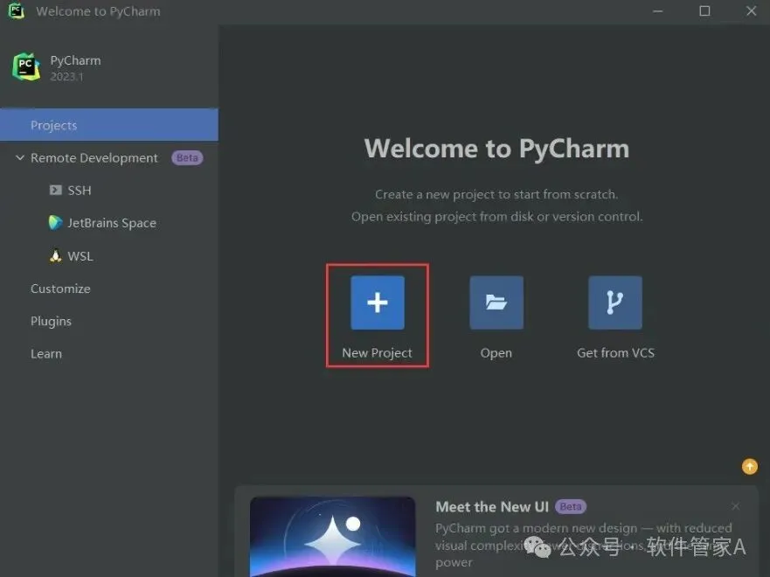Switch to the Projects tab
Viewport: 770px width, 577px height.
click(x=109, y=125)
